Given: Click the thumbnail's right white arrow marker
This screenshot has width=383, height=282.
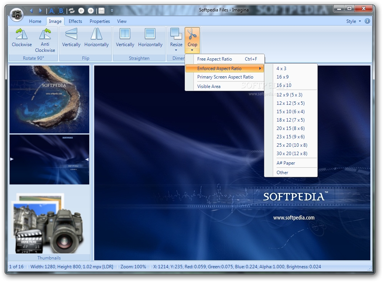Looking at the screenshot, I should point(87,159).
